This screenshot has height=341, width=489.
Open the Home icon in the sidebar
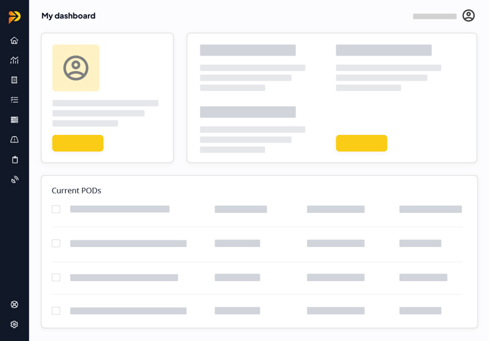(x=15, y=40)
